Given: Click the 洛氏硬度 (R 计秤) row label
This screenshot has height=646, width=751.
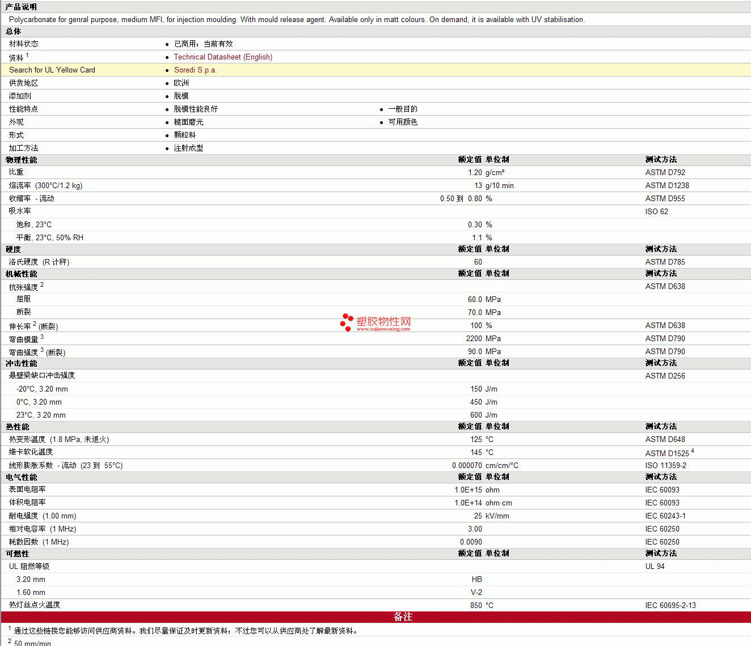Looking at the screenshot, I should [x=39, y=262].
